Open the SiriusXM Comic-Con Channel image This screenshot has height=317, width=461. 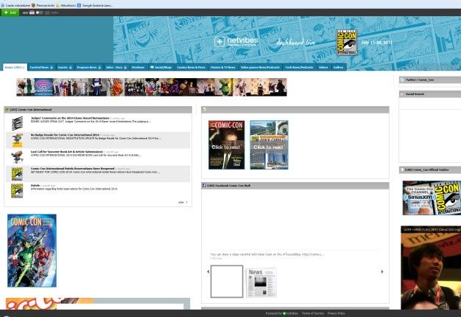pos(432,198)
